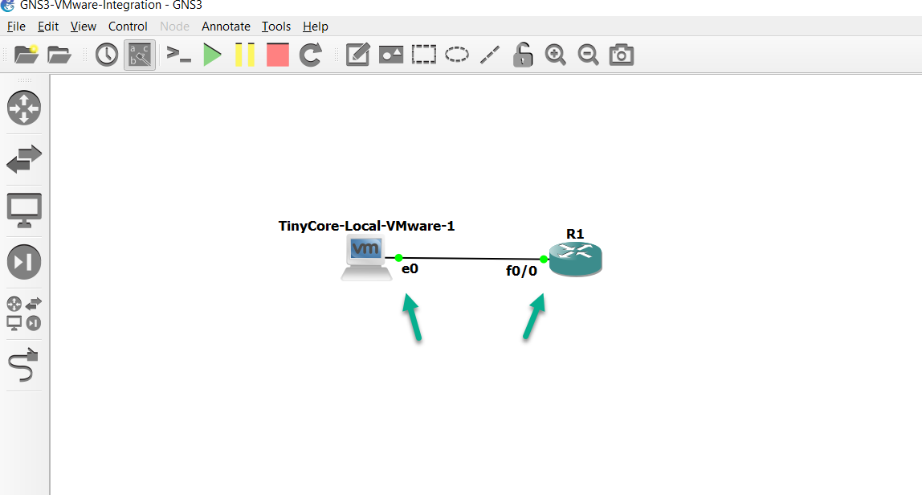The height and width of the screenshot is (495, 922).
Task: Start all devices with green play button
Action: [212, 55]
